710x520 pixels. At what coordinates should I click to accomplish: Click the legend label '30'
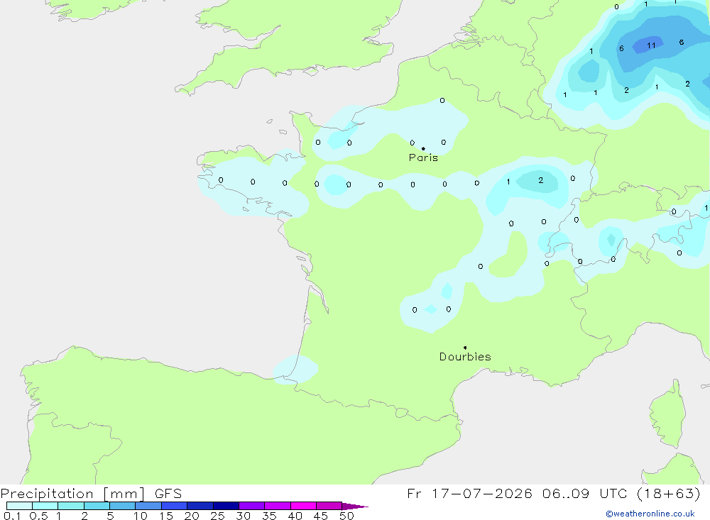coord(243,516)
